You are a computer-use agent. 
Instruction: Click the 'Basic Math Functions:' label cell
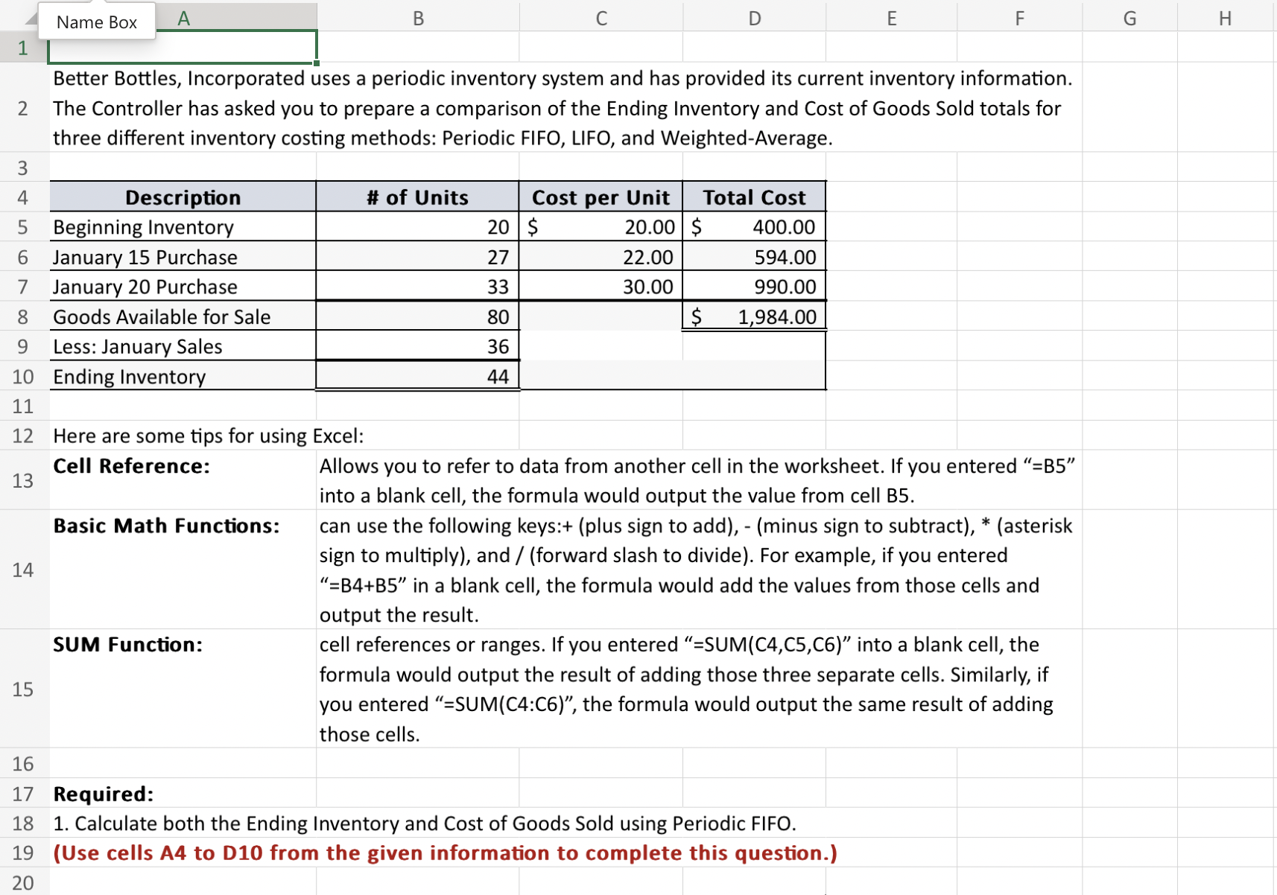coord(183,570)
